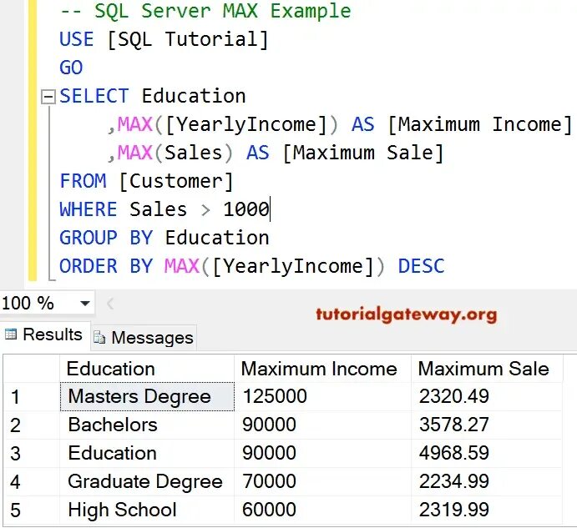
Task: Select the Education cell in row 3
Action: (x=147, y=454)
